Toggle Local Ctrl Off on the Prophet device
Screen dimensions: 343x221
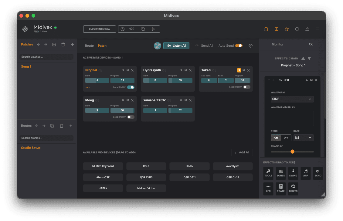tap(131, 87)
